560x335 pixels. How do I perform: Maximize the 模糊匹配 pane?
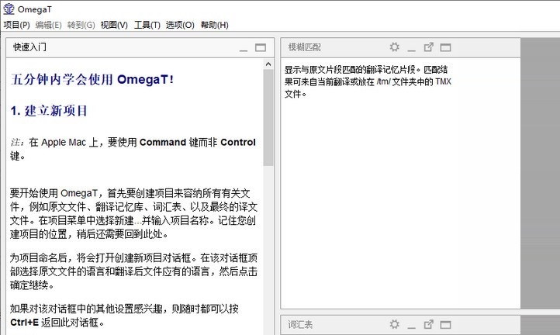445,47
